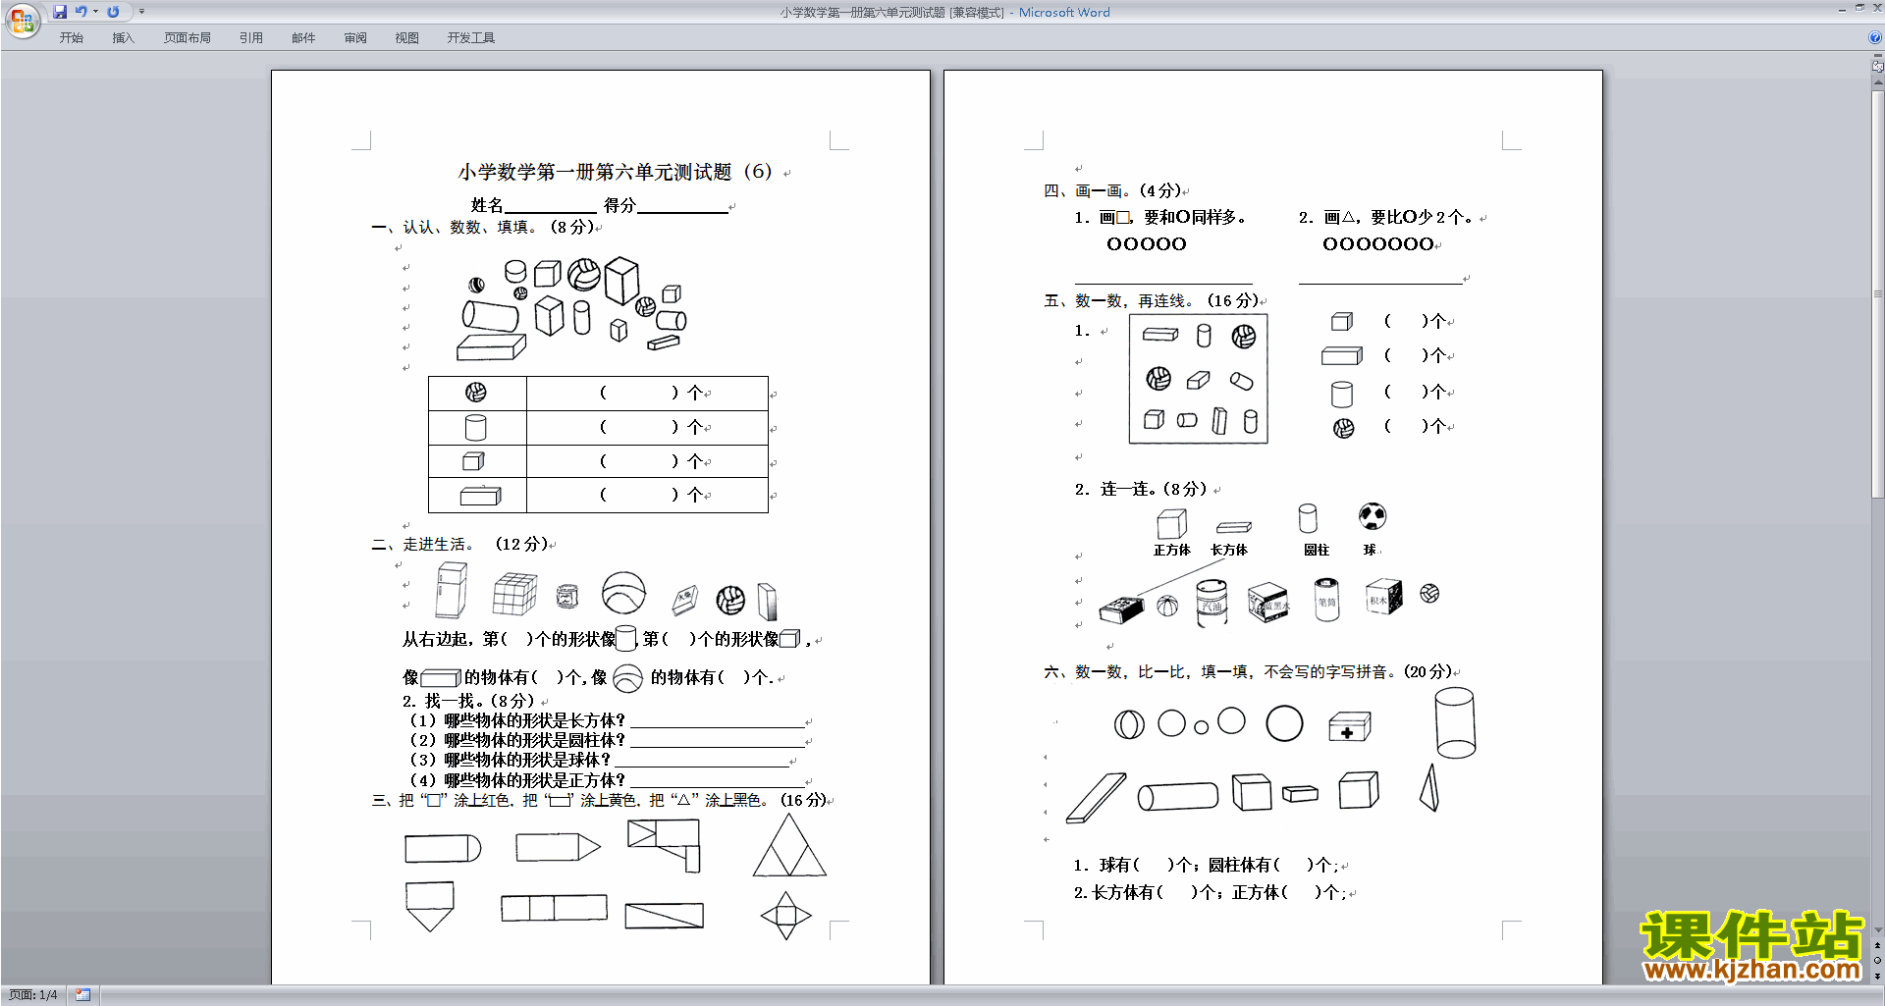The width and height of the screenshot is (1885, 1006).
Task: Click the refrigerator picture in section 二
Action: 451,591
